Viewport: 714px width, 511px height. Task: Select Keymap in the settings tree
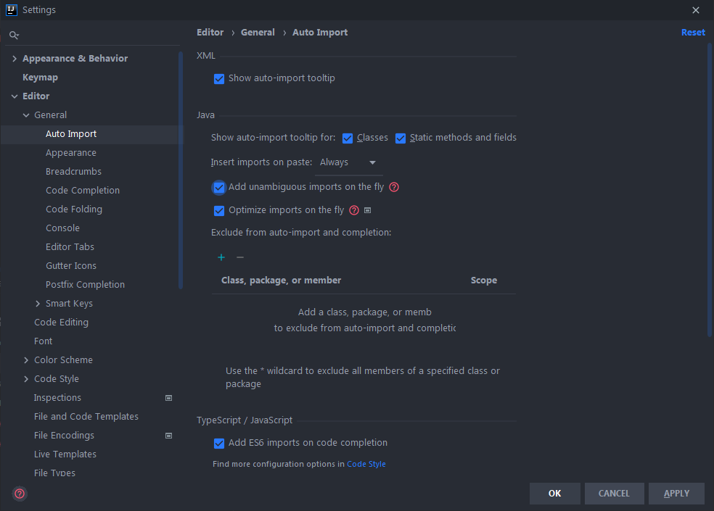[x=40, y=78]
